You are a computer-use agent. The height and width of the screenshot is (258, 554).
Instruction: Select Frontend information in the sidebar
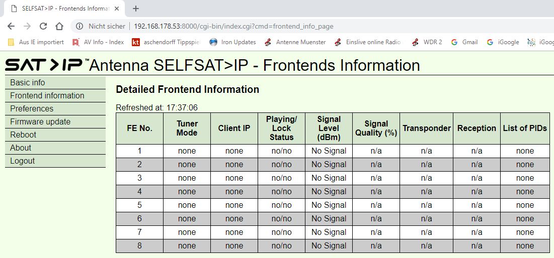47,96
